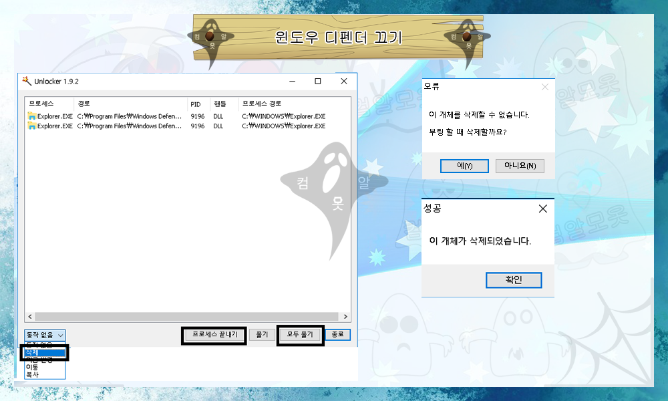668x401 pixels.
Task: Click the second Explorer.EXE row folder icon
Action: pos(32,126)
